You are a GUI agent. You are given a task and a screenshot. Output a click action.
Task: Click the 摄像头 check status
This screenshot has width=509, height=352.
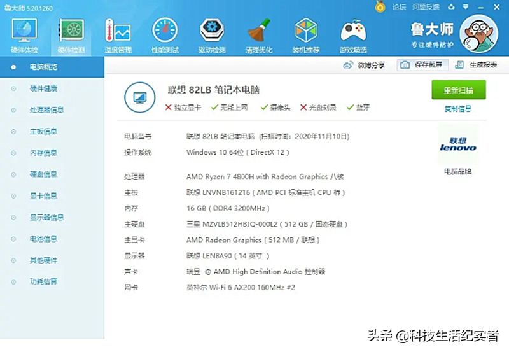click(x=275, y=108)
